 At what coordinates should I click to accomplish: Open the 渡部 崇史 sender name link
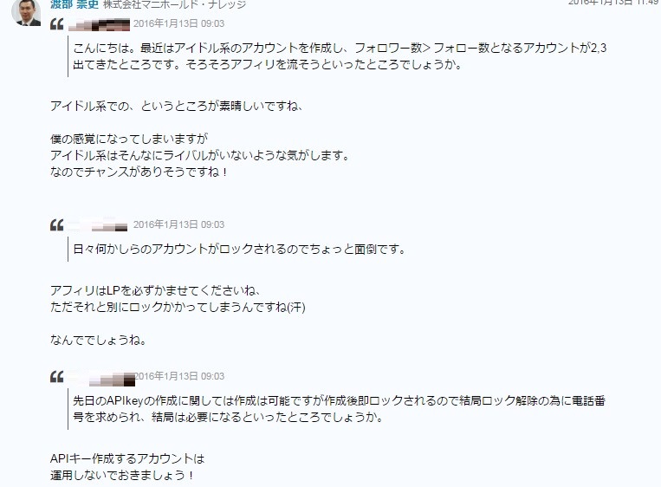tap(75, 4)
